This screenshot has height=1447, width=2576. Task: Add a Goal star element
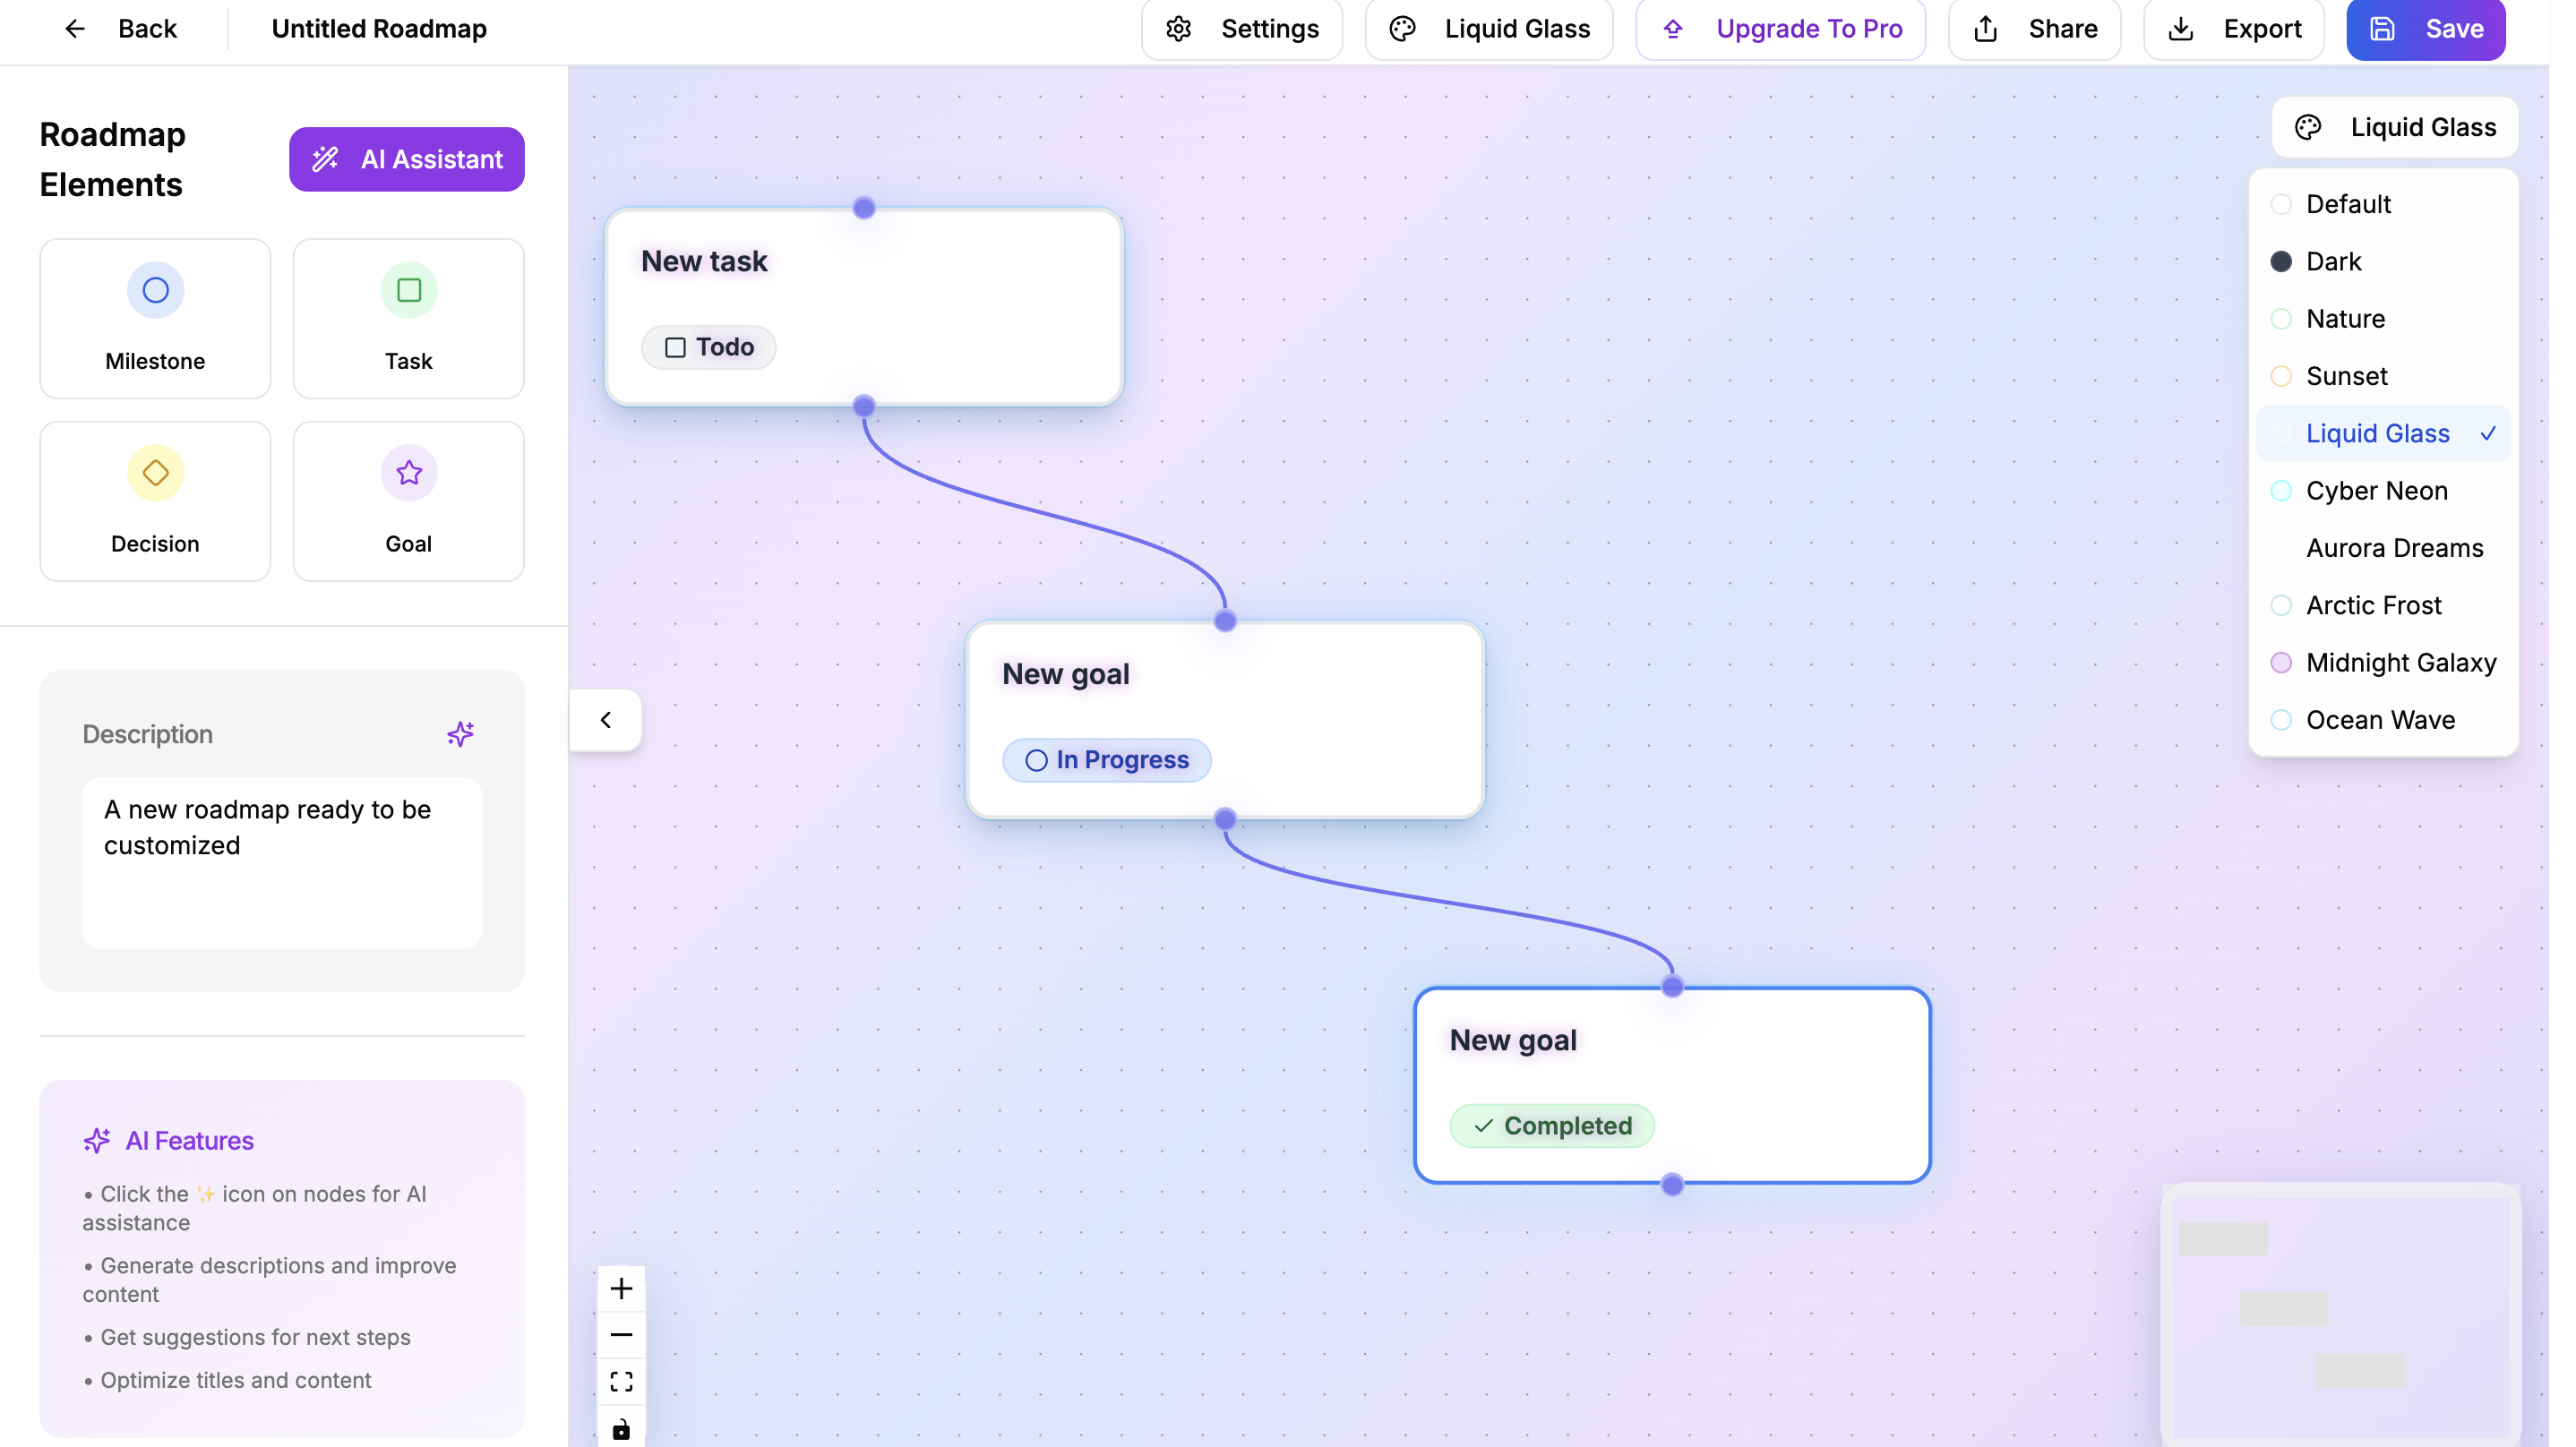tap(408, 501)
